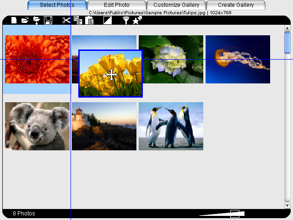This screenshot has height=220, width=293.
Task: Click the scrollbar up arrow
Action: pyautogui.click(x=287, y=28)
